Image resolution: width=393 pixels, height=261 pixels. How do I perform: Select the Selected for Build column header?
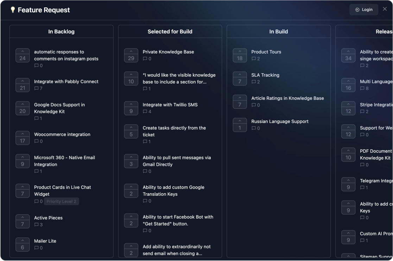[170, 32]
